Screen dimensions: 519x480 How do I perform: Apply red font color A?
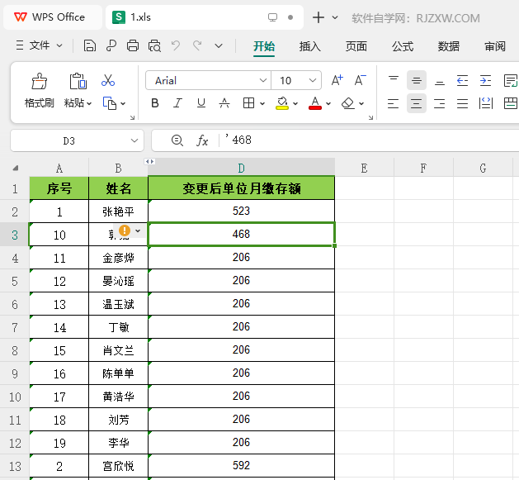[315, 103]
